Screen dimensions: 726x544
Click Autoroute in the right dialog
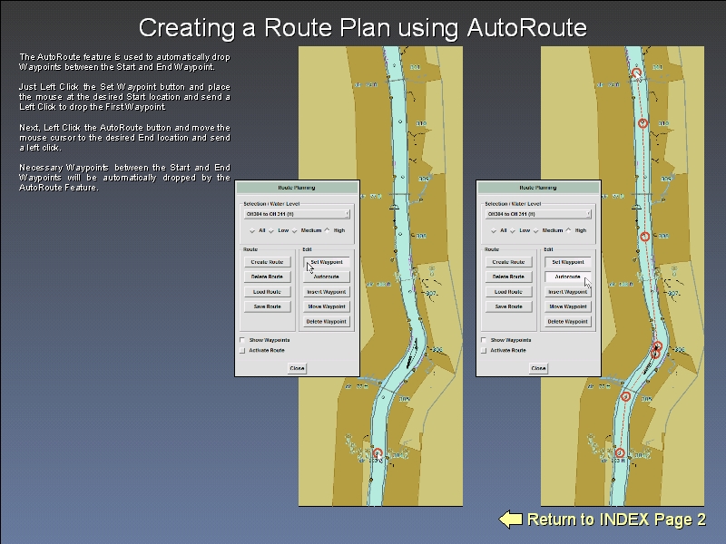pyautogui.click(x=568, y=277)
